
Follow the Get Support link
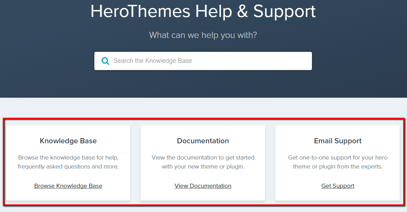coord(338,186)
